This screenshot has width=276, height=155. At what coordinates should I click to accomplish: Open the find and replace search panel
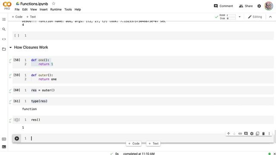tap(4, 29)
